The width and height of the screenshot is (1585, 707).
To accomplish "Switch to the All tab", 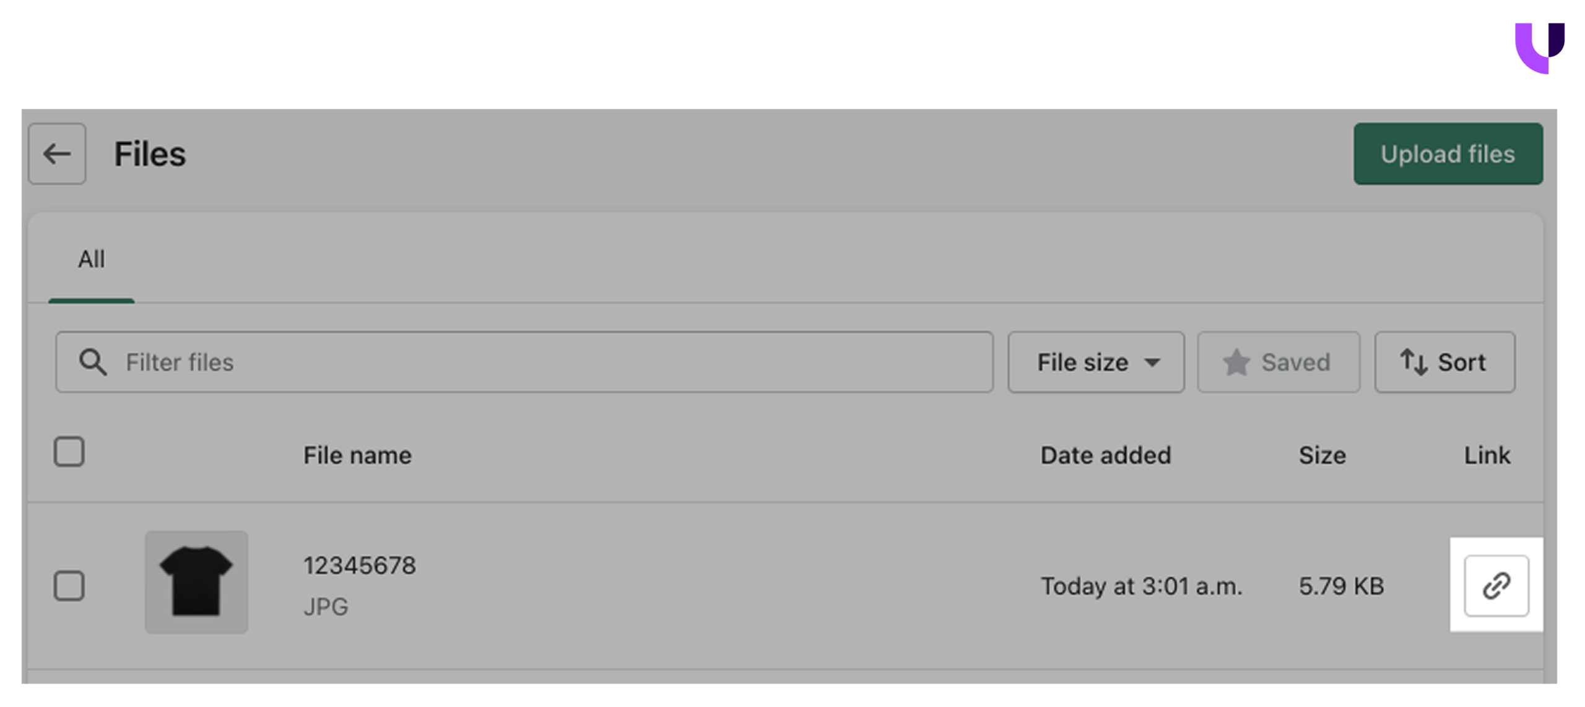I will click(91, 259).
